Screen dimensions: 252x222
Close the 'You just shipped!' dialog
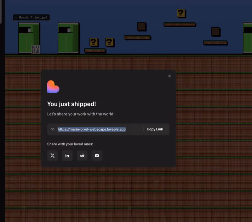(x=169, y=76)
